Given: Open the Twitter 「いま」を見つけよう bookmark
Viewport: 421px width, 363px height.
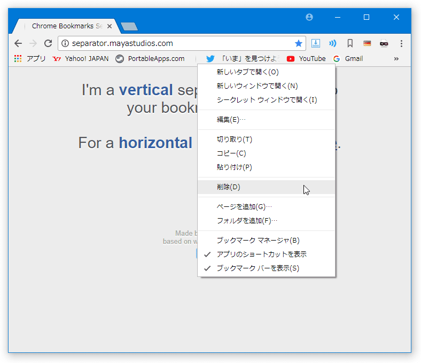Looking at the screenshot, I should [243, 59].
